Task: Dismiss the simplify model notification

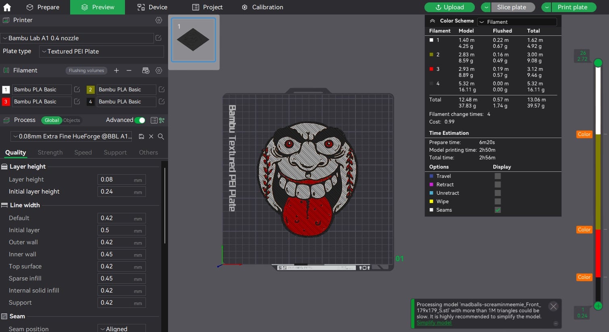Action: pyautogui.click(x=553, y=307)
